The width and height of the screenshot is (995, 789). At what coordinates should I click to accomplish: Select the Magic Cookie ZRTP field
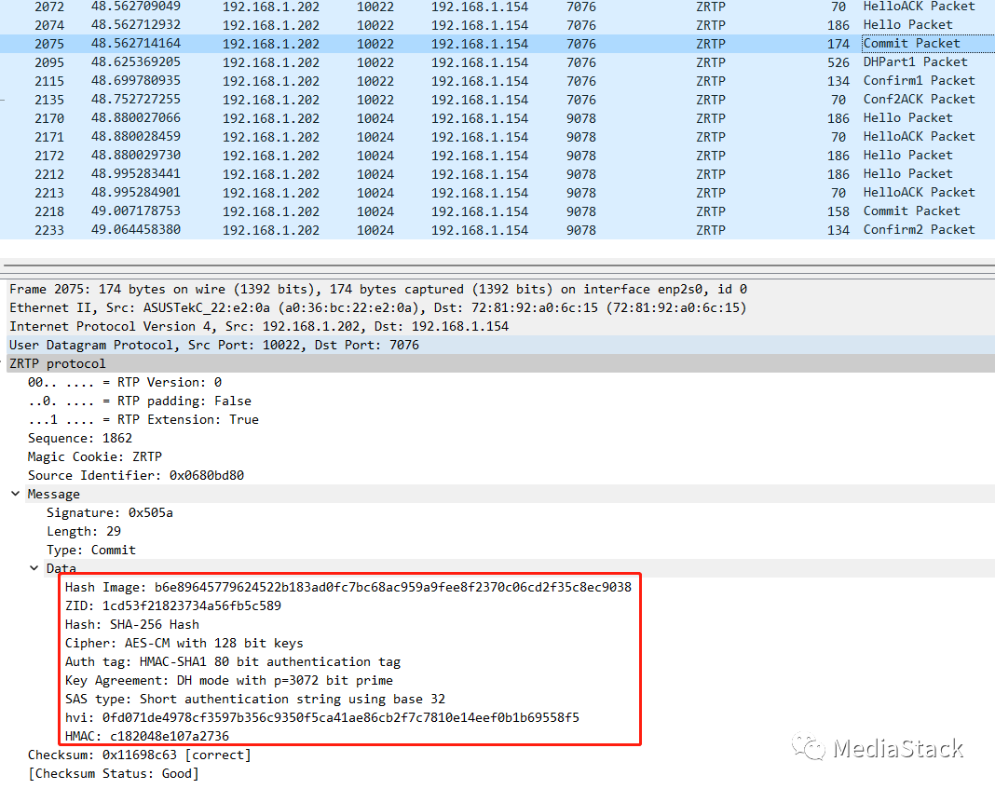[94, 457]
